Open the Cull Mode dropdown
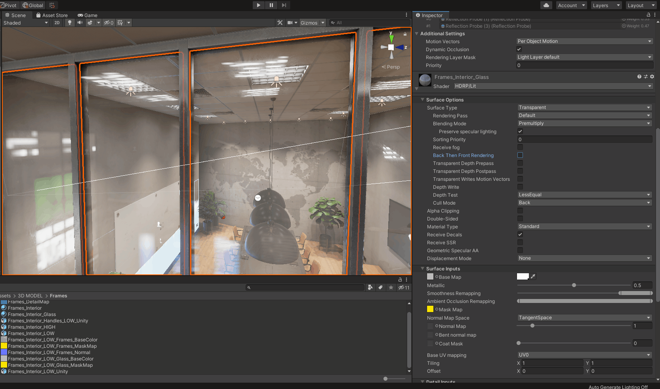This screenshot has height=389, width=660. (585, 203)
